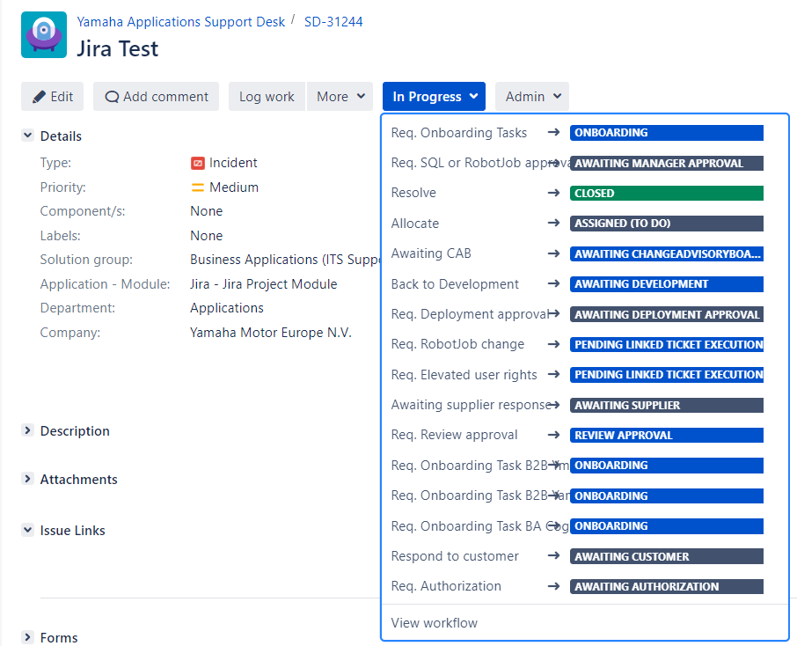Collapse the Details section

27,136
